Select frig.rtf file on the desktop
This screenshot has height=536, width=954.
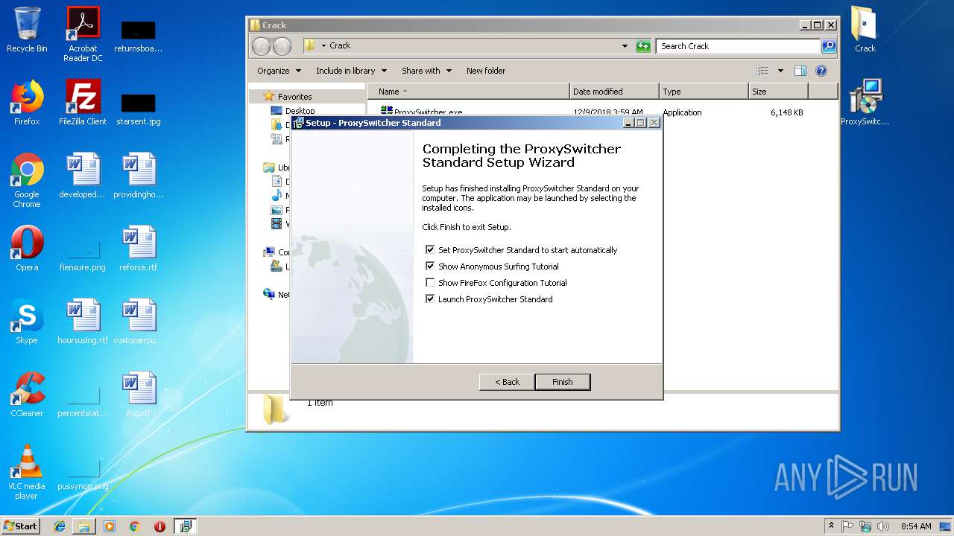pyautogui.click(x=139, y=395)
